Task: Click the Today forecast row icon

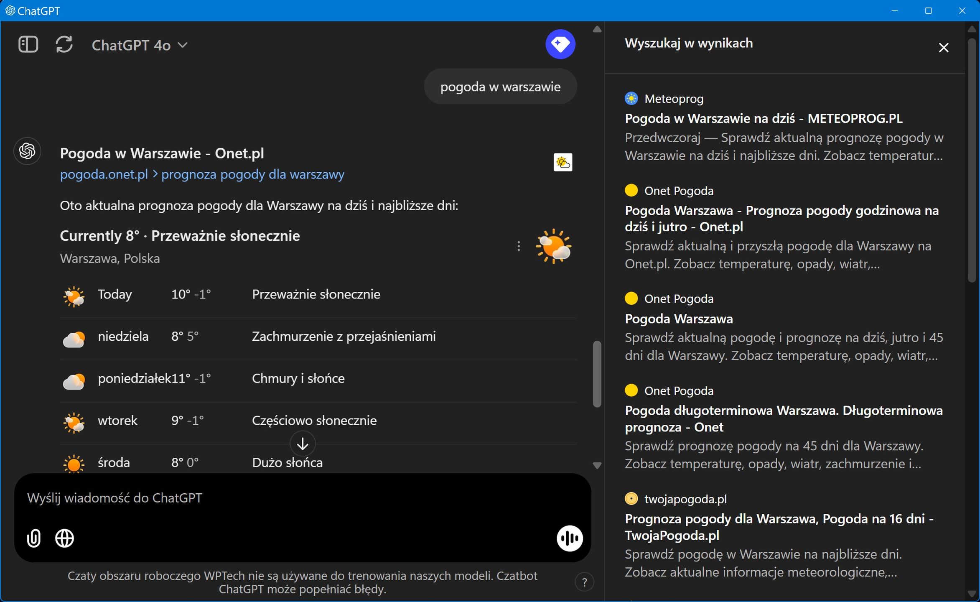Action: 74,296
